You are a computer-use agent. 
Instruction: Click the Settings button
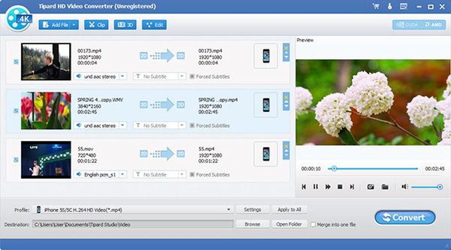point(253,210)
